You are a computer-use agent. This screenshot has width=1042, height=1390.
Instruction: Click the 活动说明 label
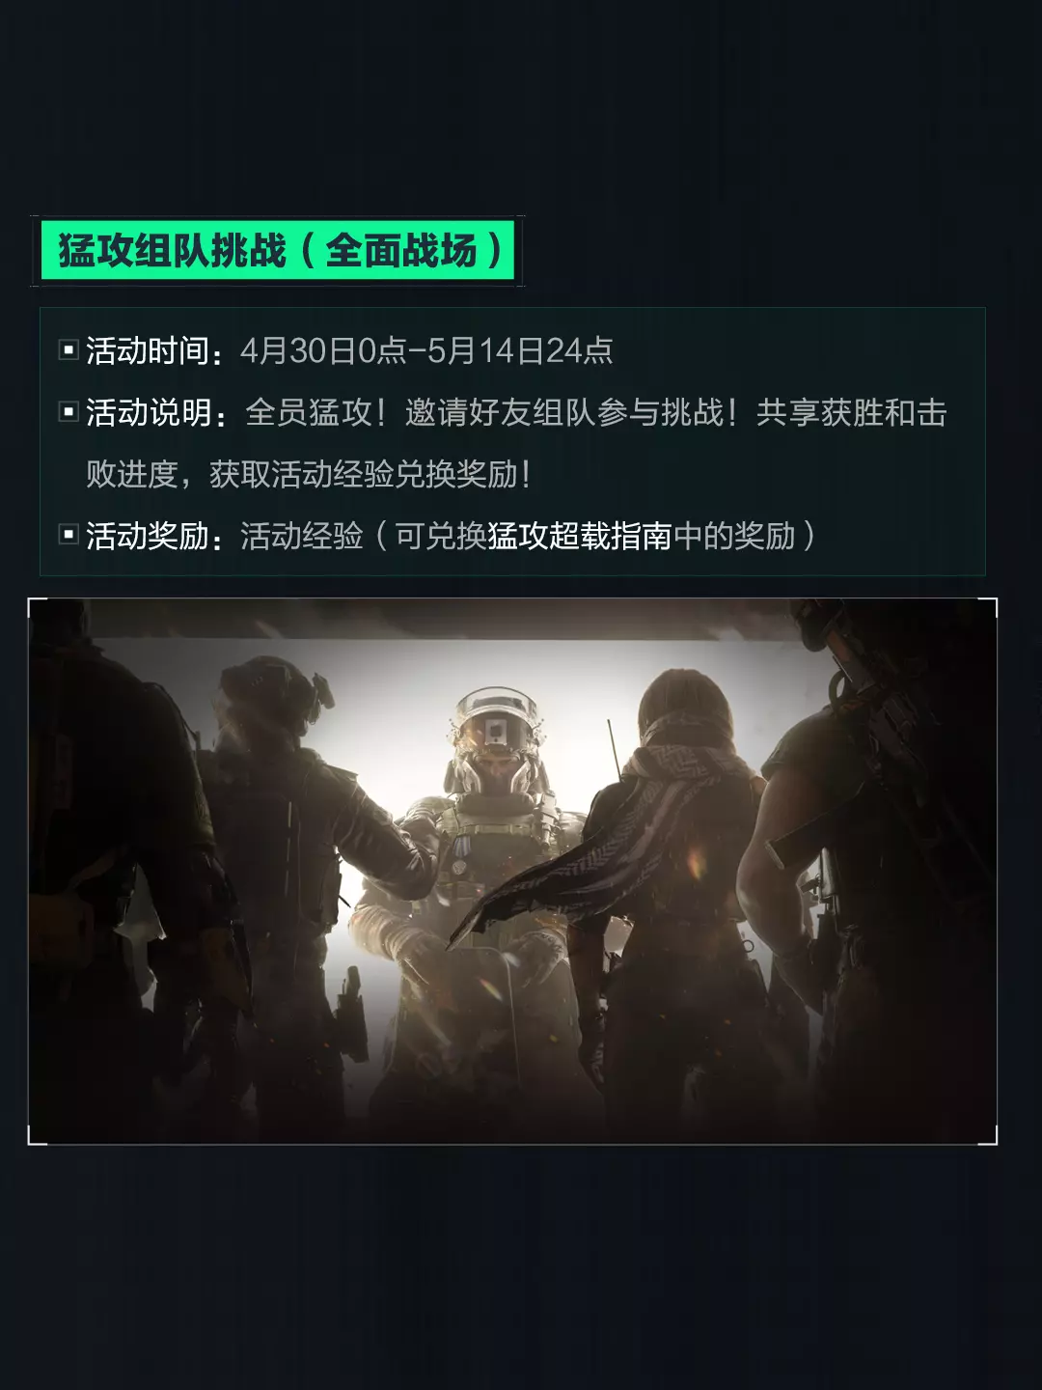pos(148,412)
